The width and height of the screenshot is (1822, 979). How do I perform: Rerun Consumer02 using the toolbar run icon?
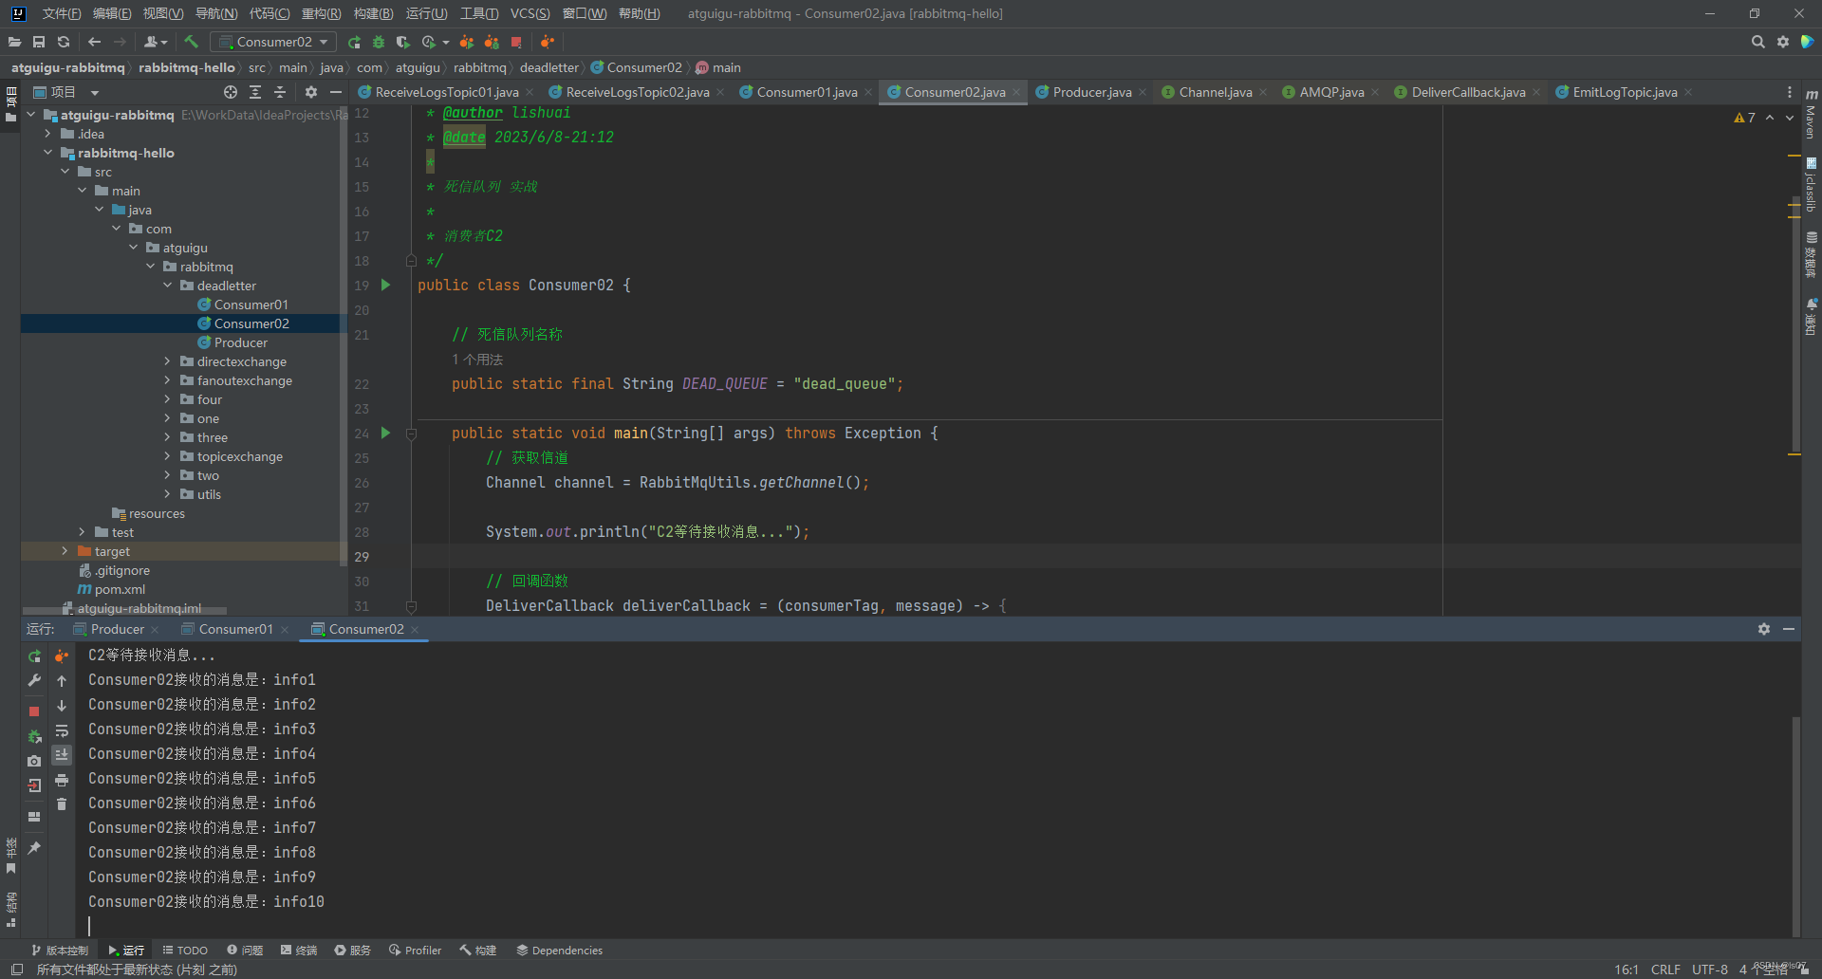(x=354, y=42)
